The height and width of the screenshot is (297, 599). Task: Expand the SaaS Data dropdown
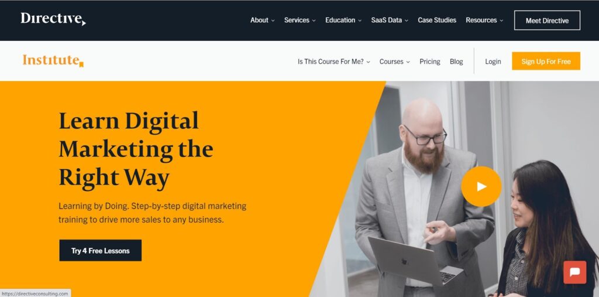(390, 21)
